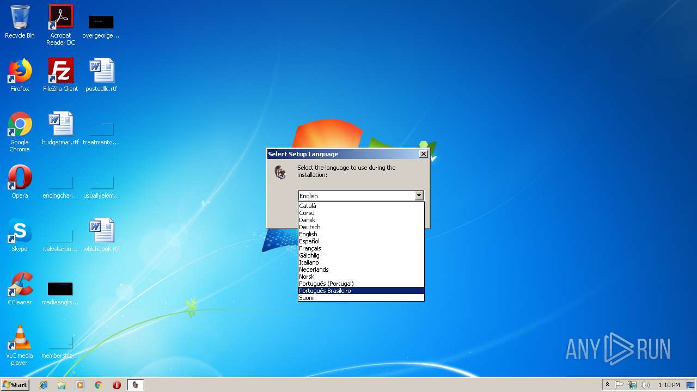Screen dimensions: 697x392
Task: Select the overgeorge desktop file
Action: (101, 27)
